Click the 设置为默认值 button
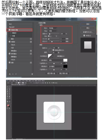This screenshot has width=103, height=140. pos(51,73)
